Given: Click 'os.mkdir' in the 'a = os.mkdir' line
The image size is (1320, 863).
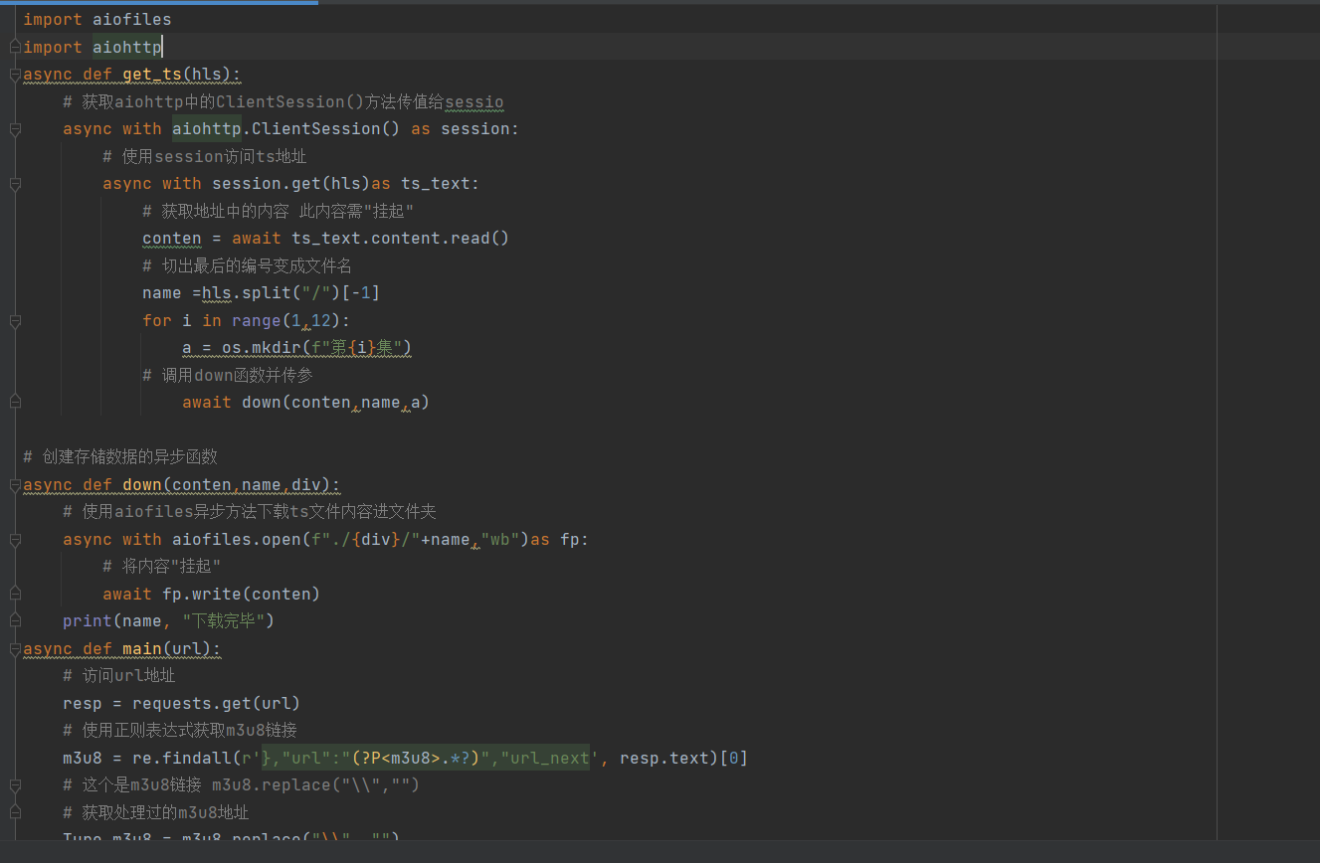Looking at the screenshot, I should [261, 348].
